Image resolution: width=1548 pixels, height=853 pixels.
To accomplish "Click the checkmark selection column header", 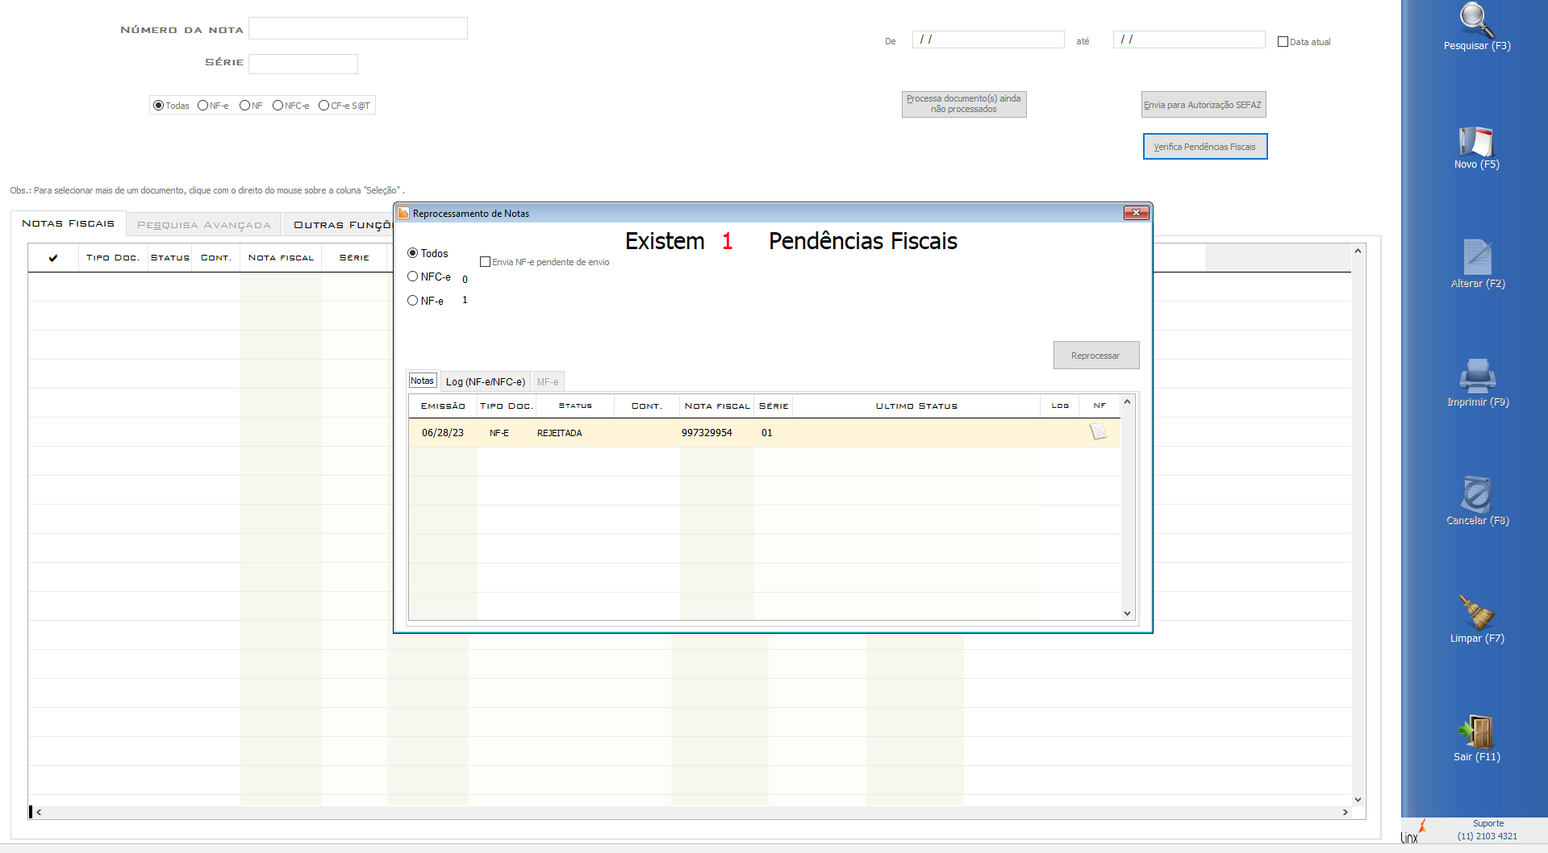I will click(x=53, y=258).
